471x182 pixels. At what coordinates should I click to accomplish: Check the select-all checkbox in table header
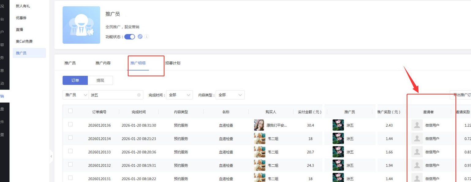[x=70, y=111]
